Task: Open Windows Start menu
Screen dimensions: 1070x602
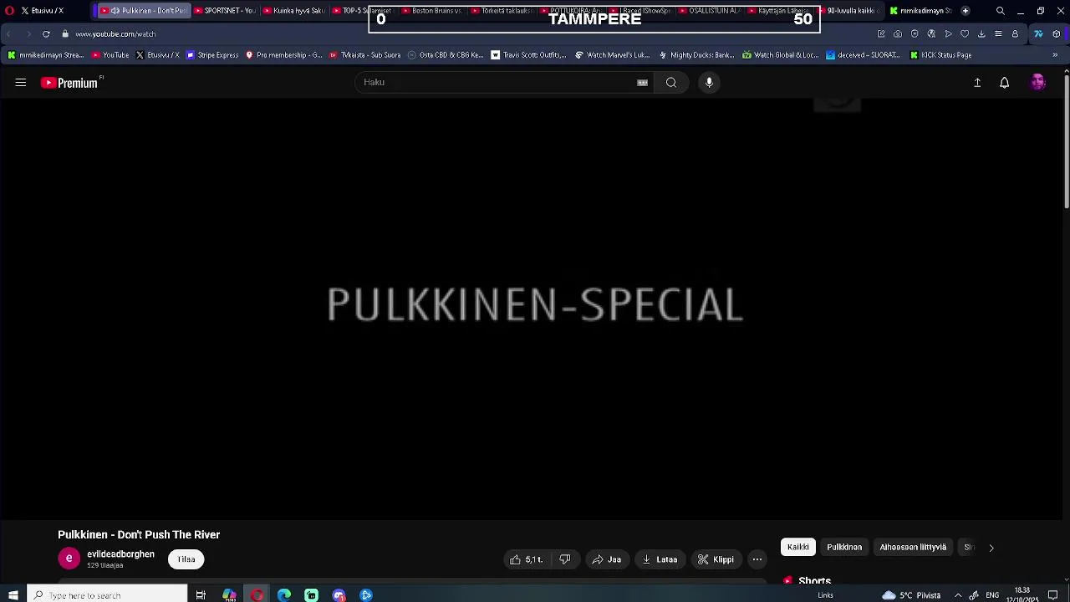Action: click(13, 595)
